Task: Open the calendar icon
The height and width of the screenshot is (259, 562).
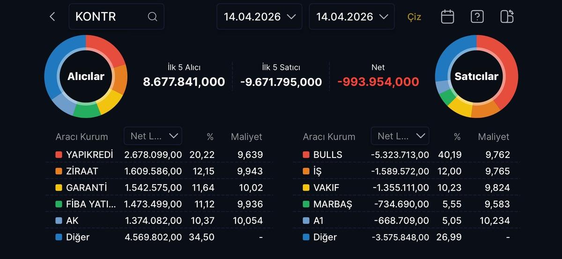Action: [447, 17]
